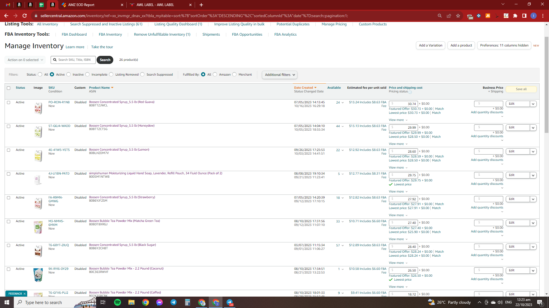Open the Chrome side panel icon
Viewport: 549px width, 308px height.
524,16
